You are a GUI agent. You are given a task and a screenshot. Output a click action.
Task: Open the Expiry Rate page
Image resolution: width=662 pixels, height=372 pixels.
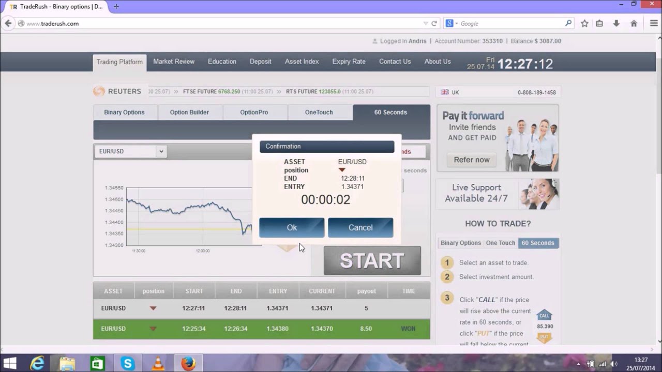(349, 61)
